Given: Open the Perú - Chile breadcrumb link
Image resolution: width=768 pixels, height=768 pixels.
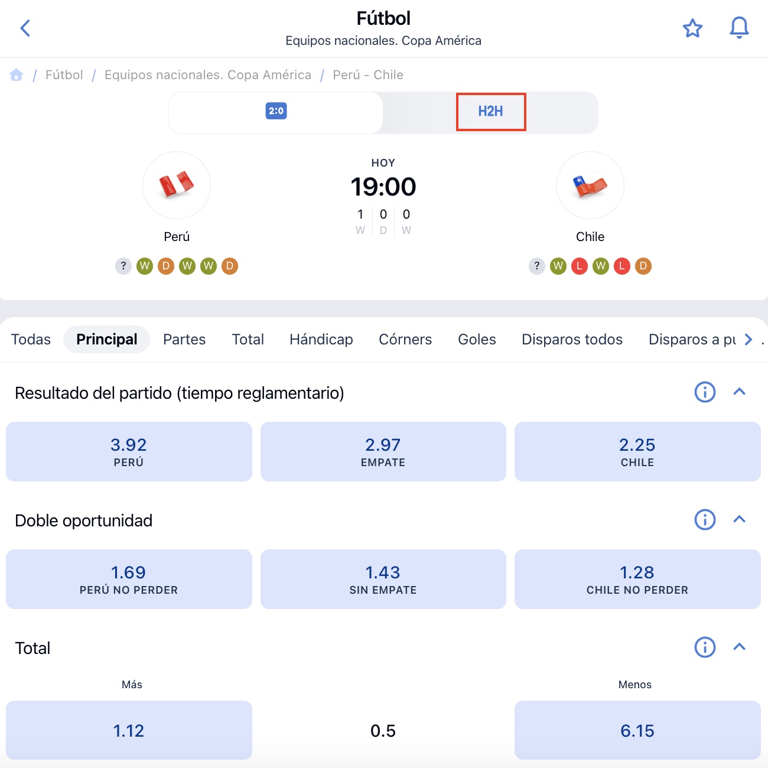Looking at the screenshot, I should [367, 74].
